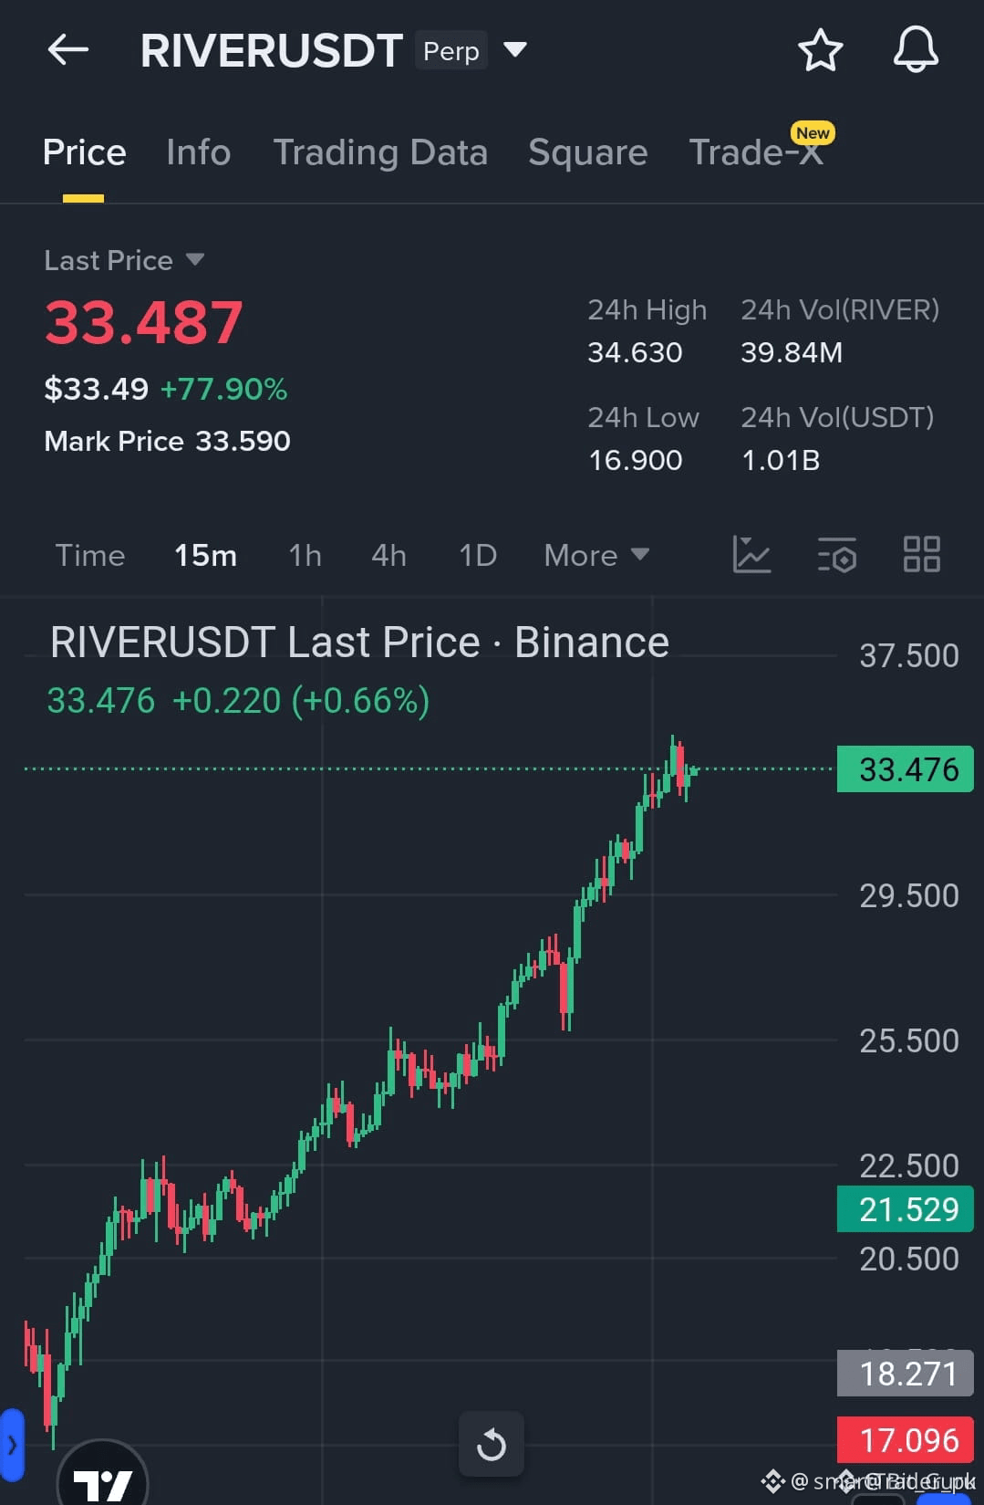The image size is (984, 1505).
Task: Select the 1D chart interval
Action: tap(478, 555)
